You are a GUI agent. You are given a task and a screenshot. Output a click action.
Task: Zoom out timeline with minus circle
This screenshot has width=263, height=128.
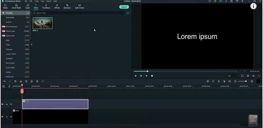[x=235, y=81]
